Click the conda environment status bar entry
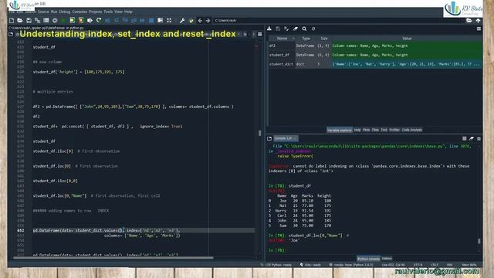Screen dimensions: 494x278 click(x=351, y=265)
